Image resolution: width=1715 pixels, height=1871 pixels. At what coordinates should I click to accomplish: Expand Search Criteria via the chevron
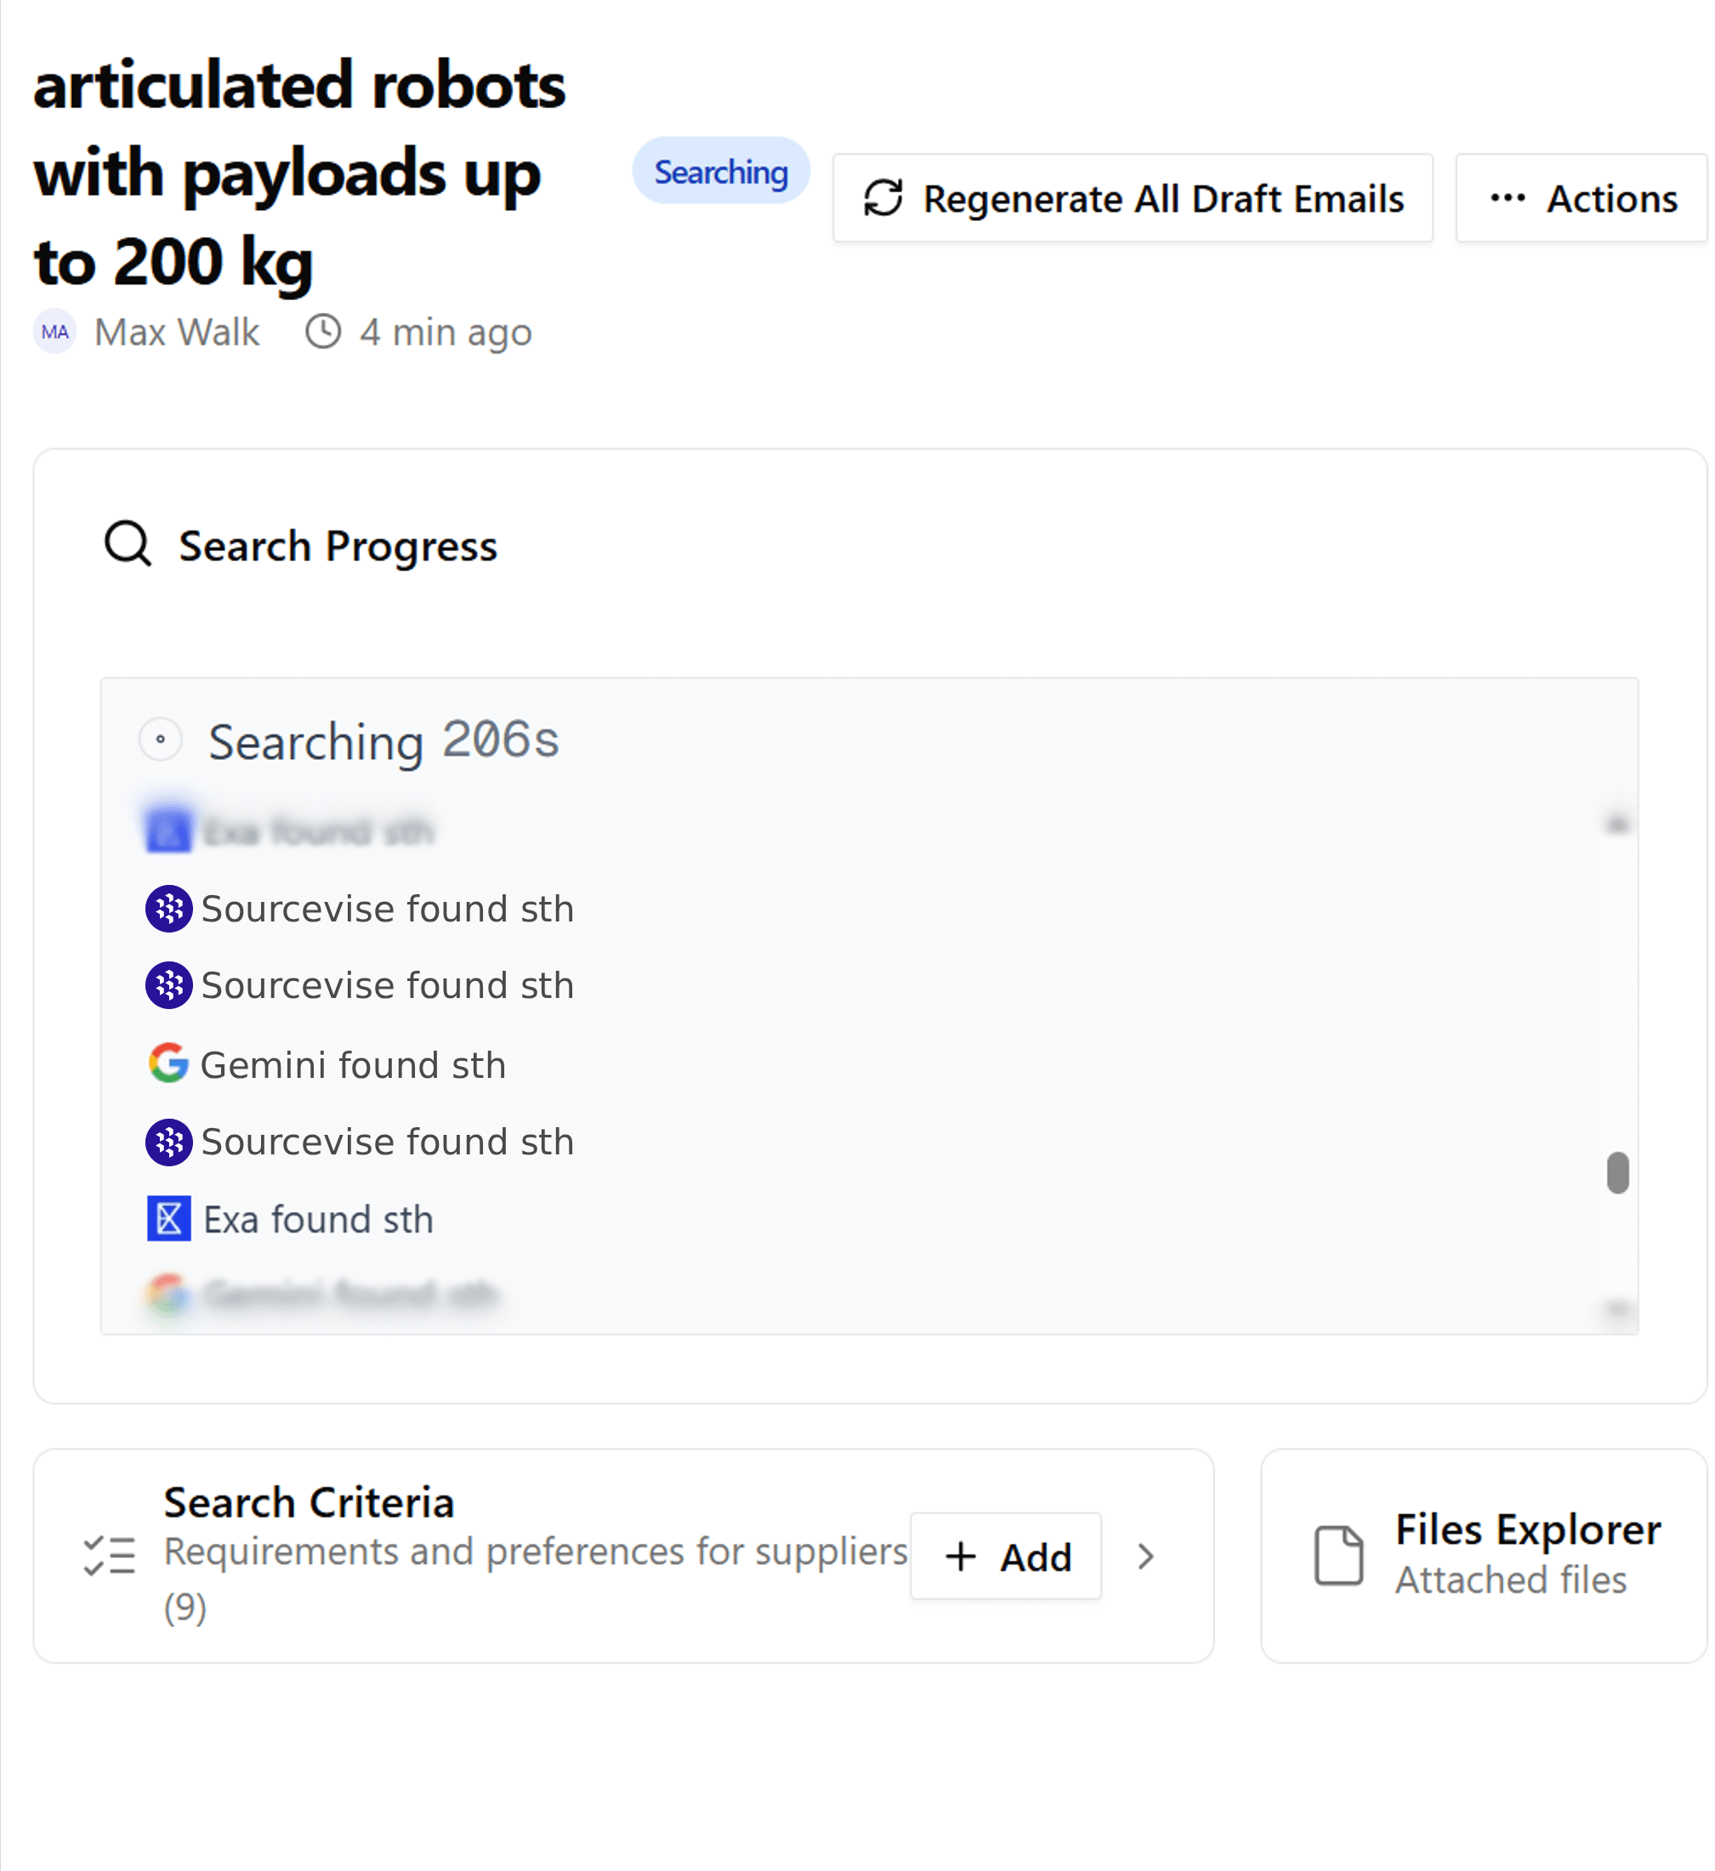[1147, 1556]
